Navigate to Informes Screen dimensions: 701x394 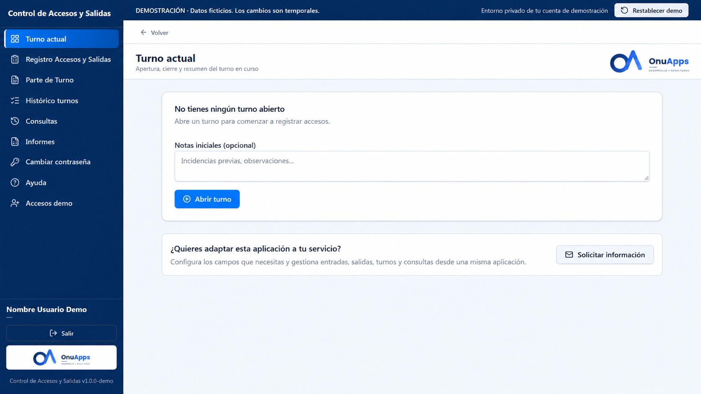pos(62,142)
